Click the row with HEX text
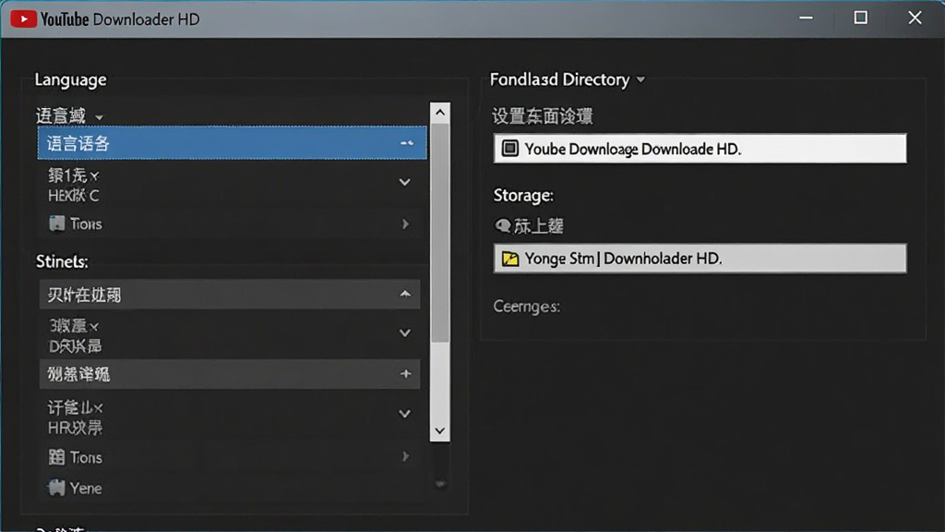Screen dimensions: 945x532 tap(230, 185)
